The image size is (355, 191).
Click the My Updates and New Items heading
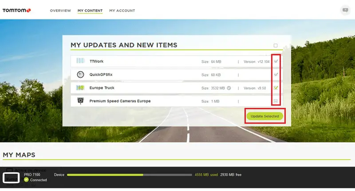(124, 45)
